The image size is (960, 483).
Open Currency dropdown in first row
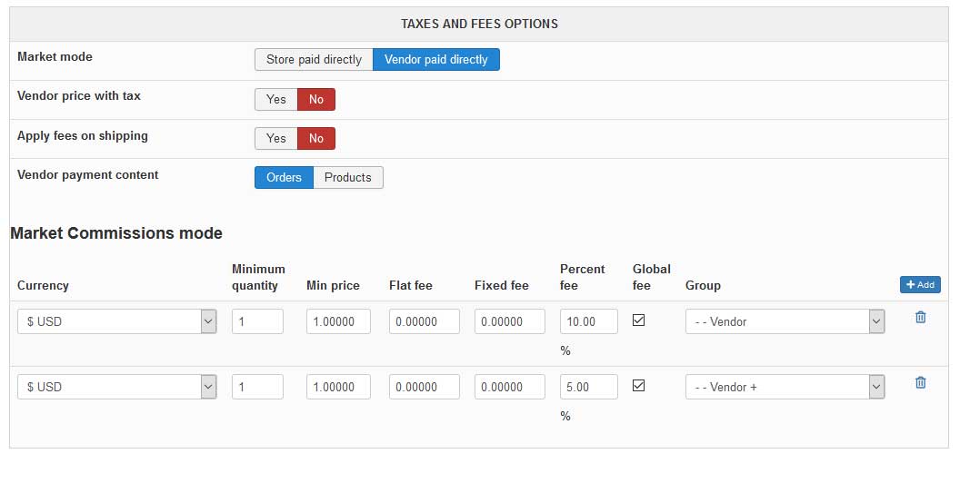(117, 321)
